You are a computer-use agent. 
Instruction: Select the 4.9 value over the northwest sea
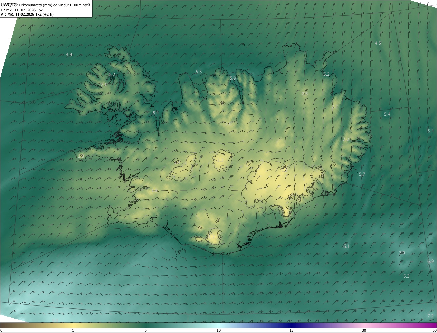[69, 55]
